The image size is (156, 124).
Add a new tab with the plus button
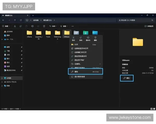(33, 16)
